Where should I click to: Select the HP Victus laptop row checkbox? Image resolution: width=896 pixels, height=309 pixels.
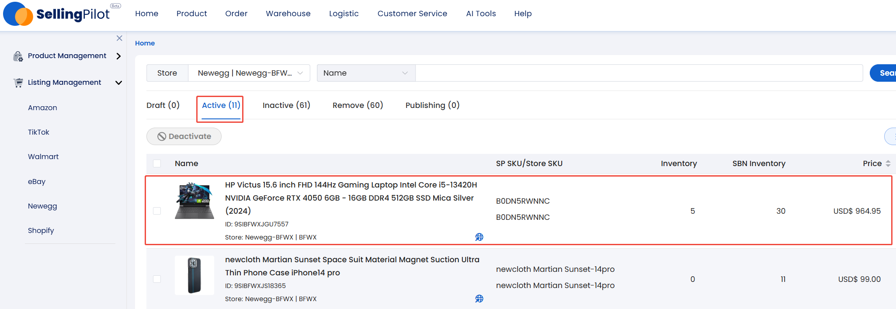157,211
